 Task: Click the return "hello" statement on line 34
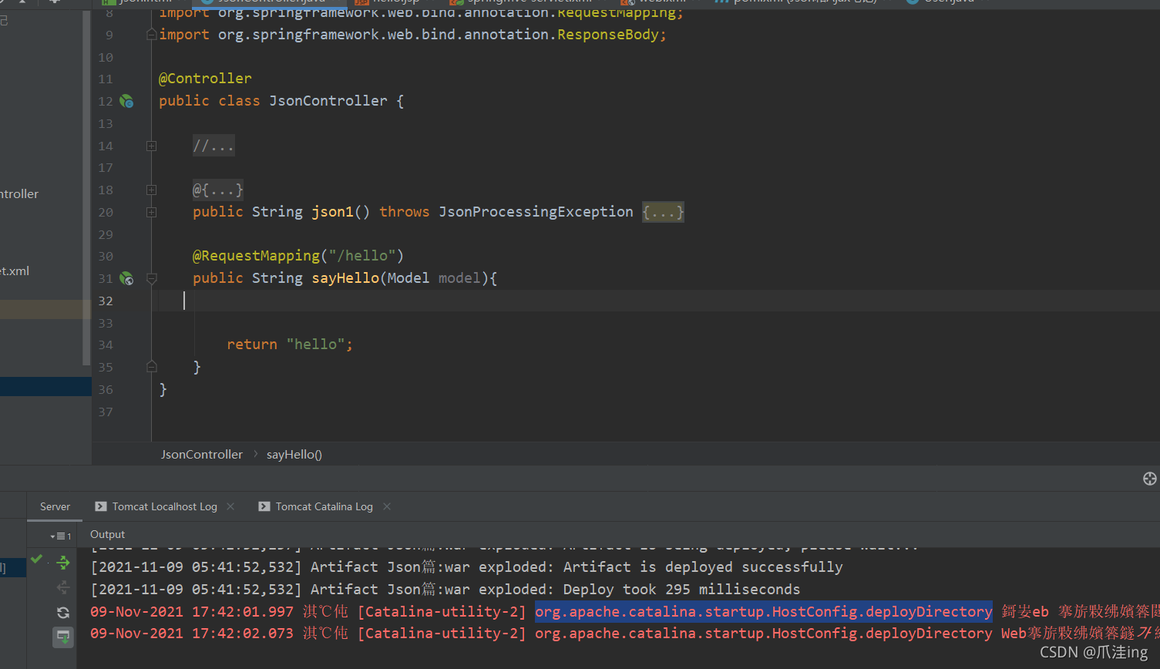coord(290,345)
